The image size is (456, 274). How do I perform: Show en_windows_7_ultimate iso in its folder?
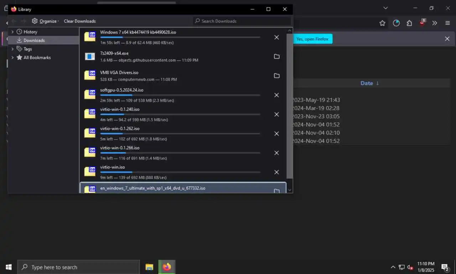tap(276, 191)
